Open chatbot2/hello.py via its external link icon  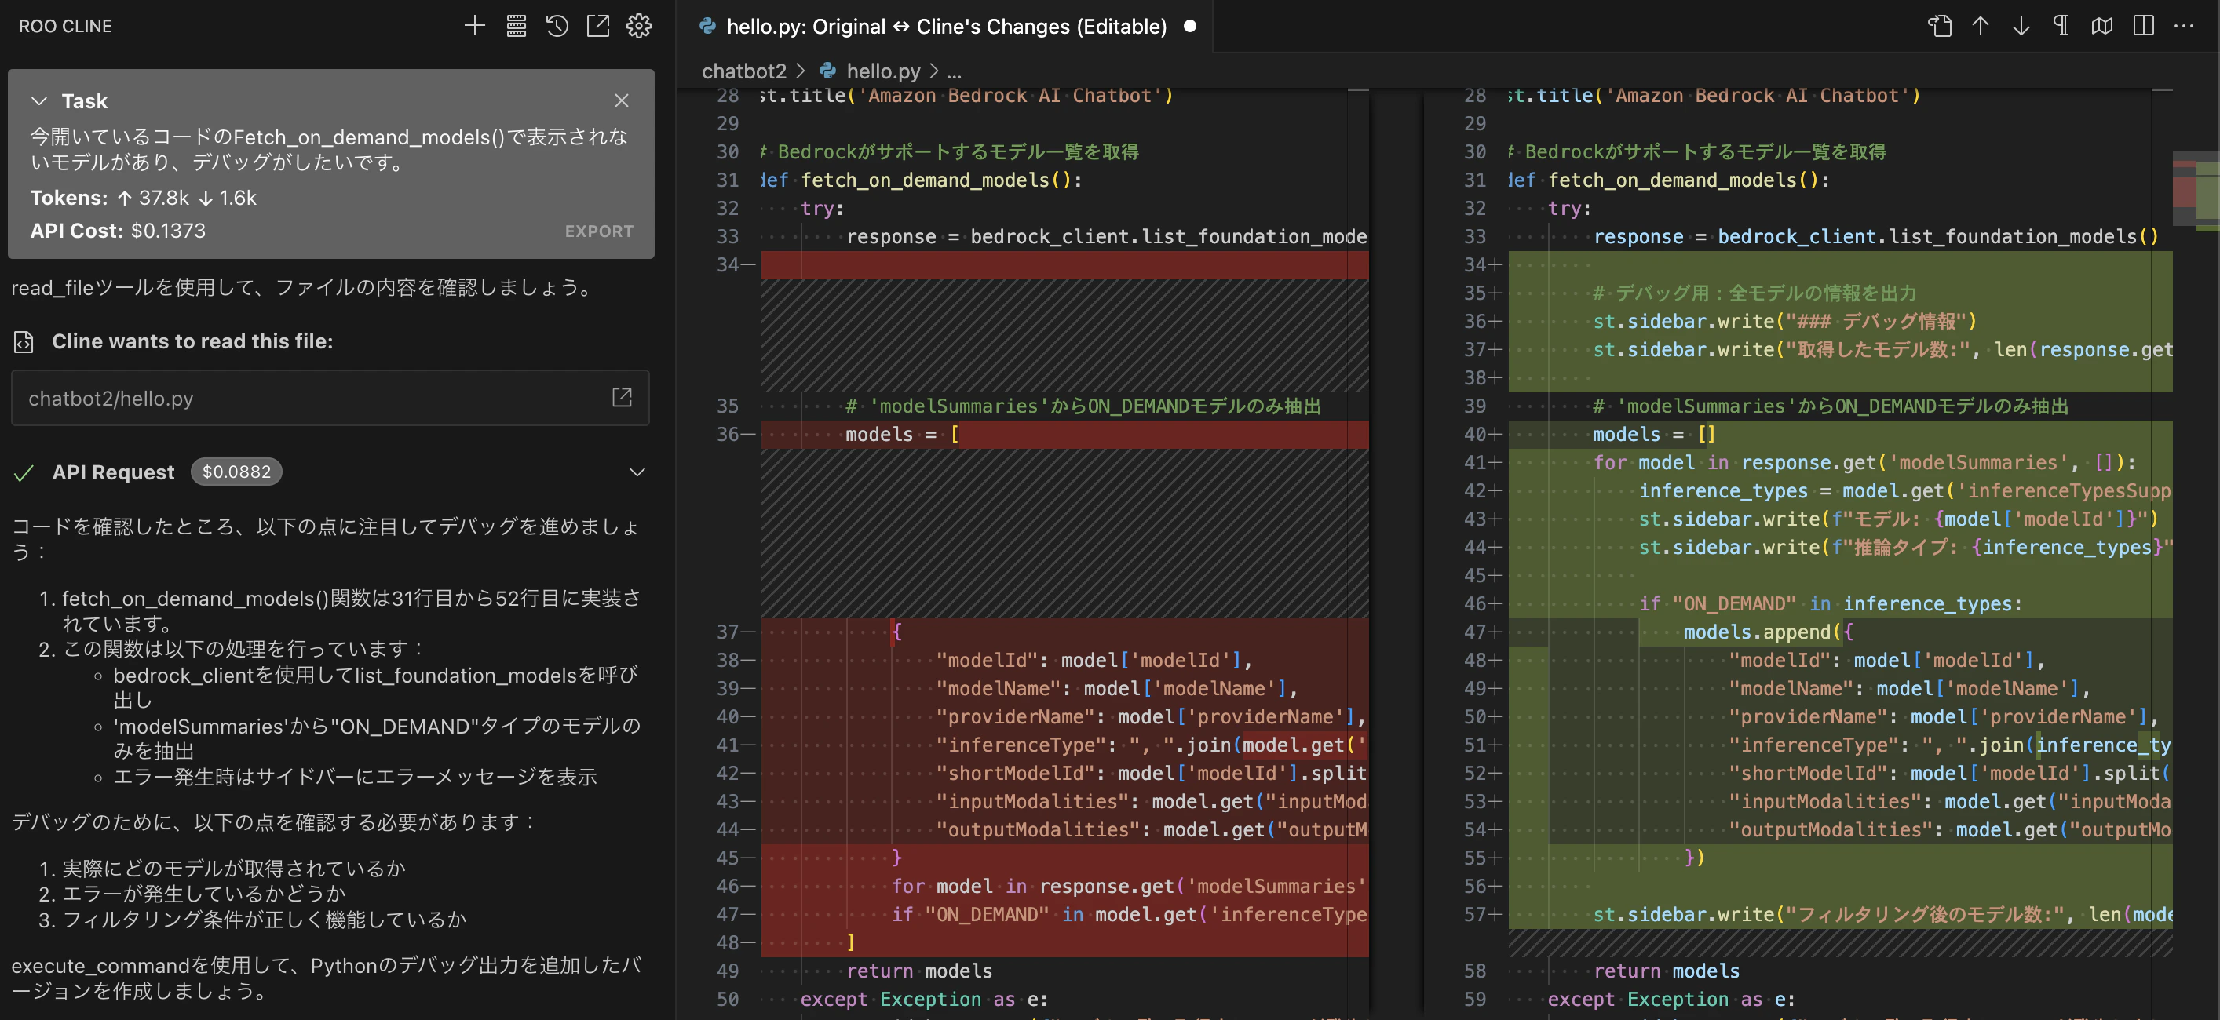click(x=622, y=397)
